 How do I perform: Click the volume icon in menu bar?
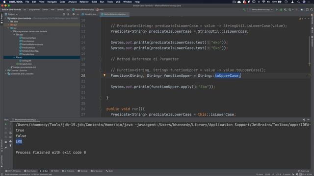point(268,2)
